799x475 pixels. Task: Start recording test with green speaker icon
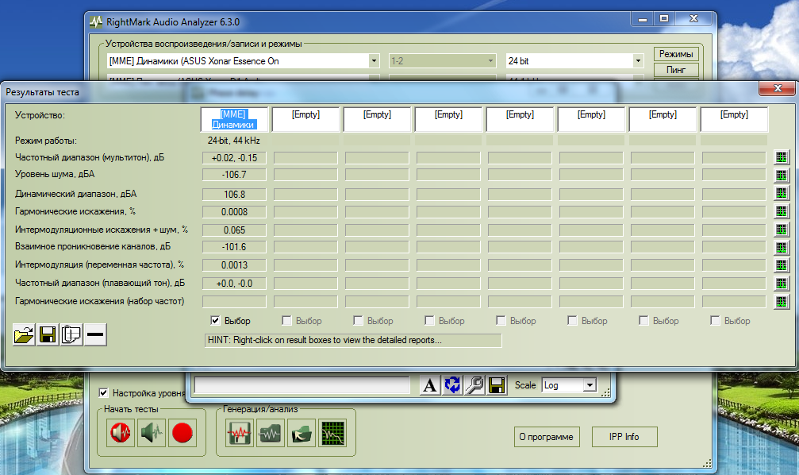(x=152, y=433)
